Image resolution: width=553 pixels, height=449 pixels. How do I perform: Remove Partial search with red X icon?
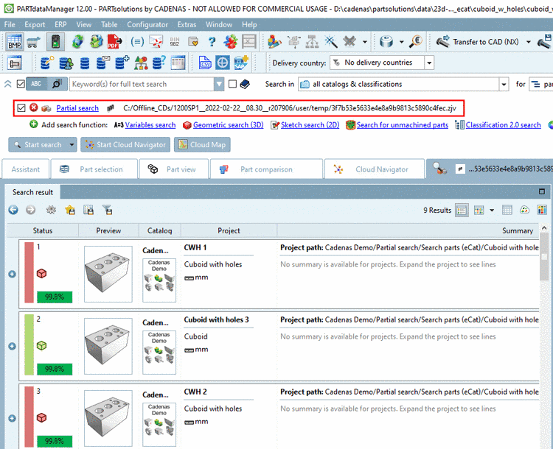coord(33,107)
